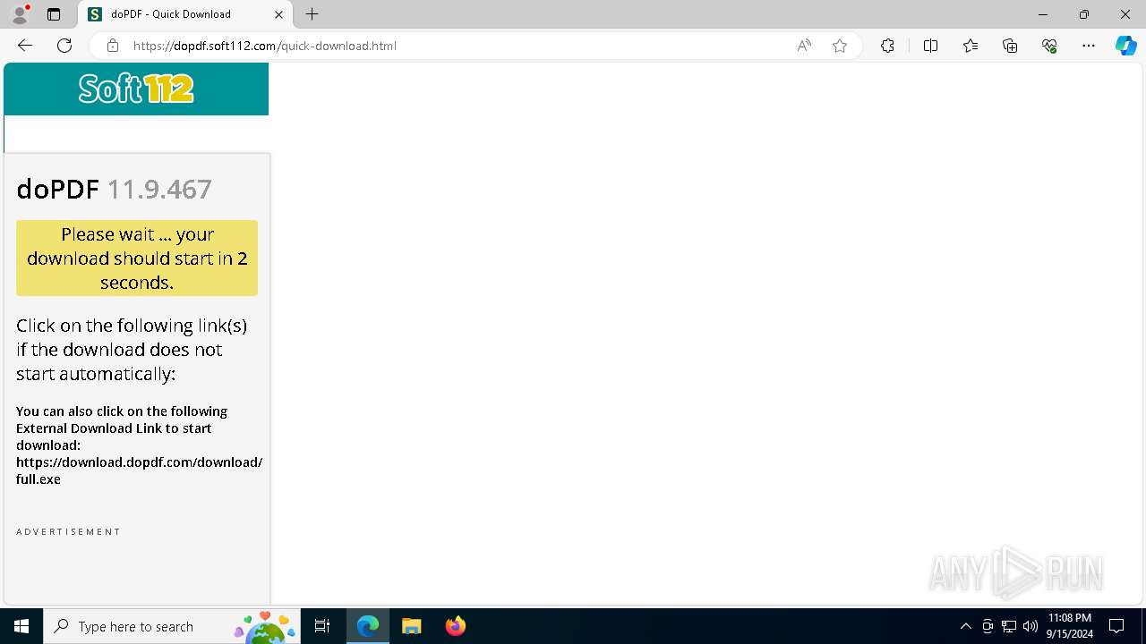The width and height of the screenshot is (1146, 644).
Task: Open Microsoft Edge from taskbar
Action: 368,626
